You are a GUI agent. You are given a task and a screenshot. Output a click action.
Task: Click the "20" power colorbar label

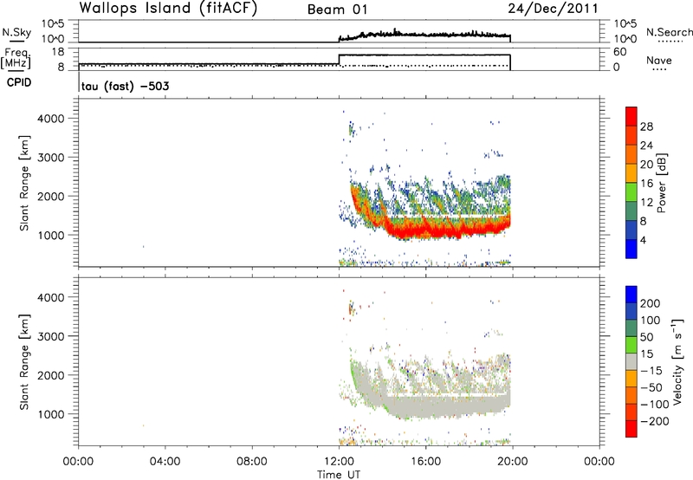coord(646,165)
